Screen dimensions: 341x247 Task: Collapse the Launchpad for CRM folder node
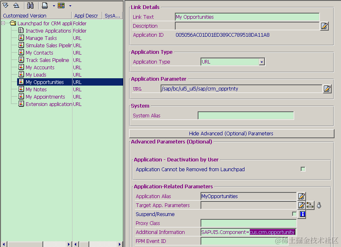tap(3, 23)
